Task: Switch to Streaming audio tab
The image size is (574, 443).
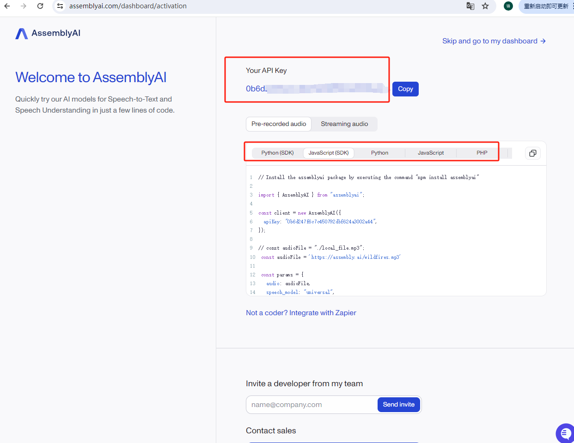Action: pos(344,124)
